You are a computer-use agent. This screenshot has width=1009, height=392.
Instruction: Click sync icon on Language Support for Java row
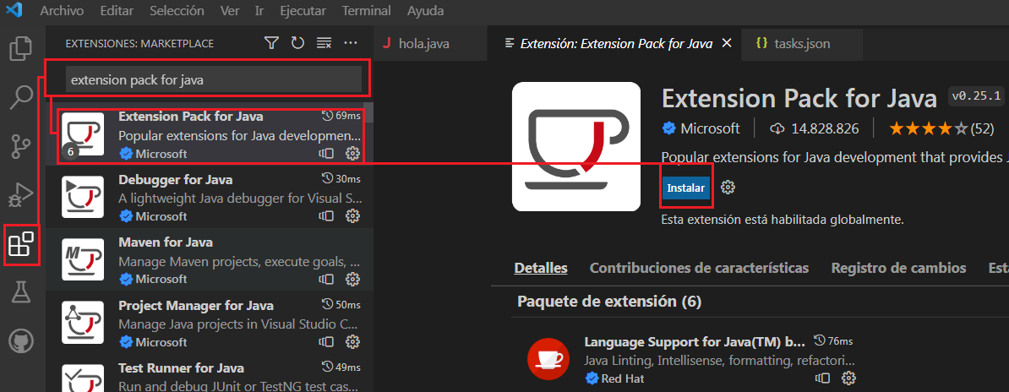[823, 378]
